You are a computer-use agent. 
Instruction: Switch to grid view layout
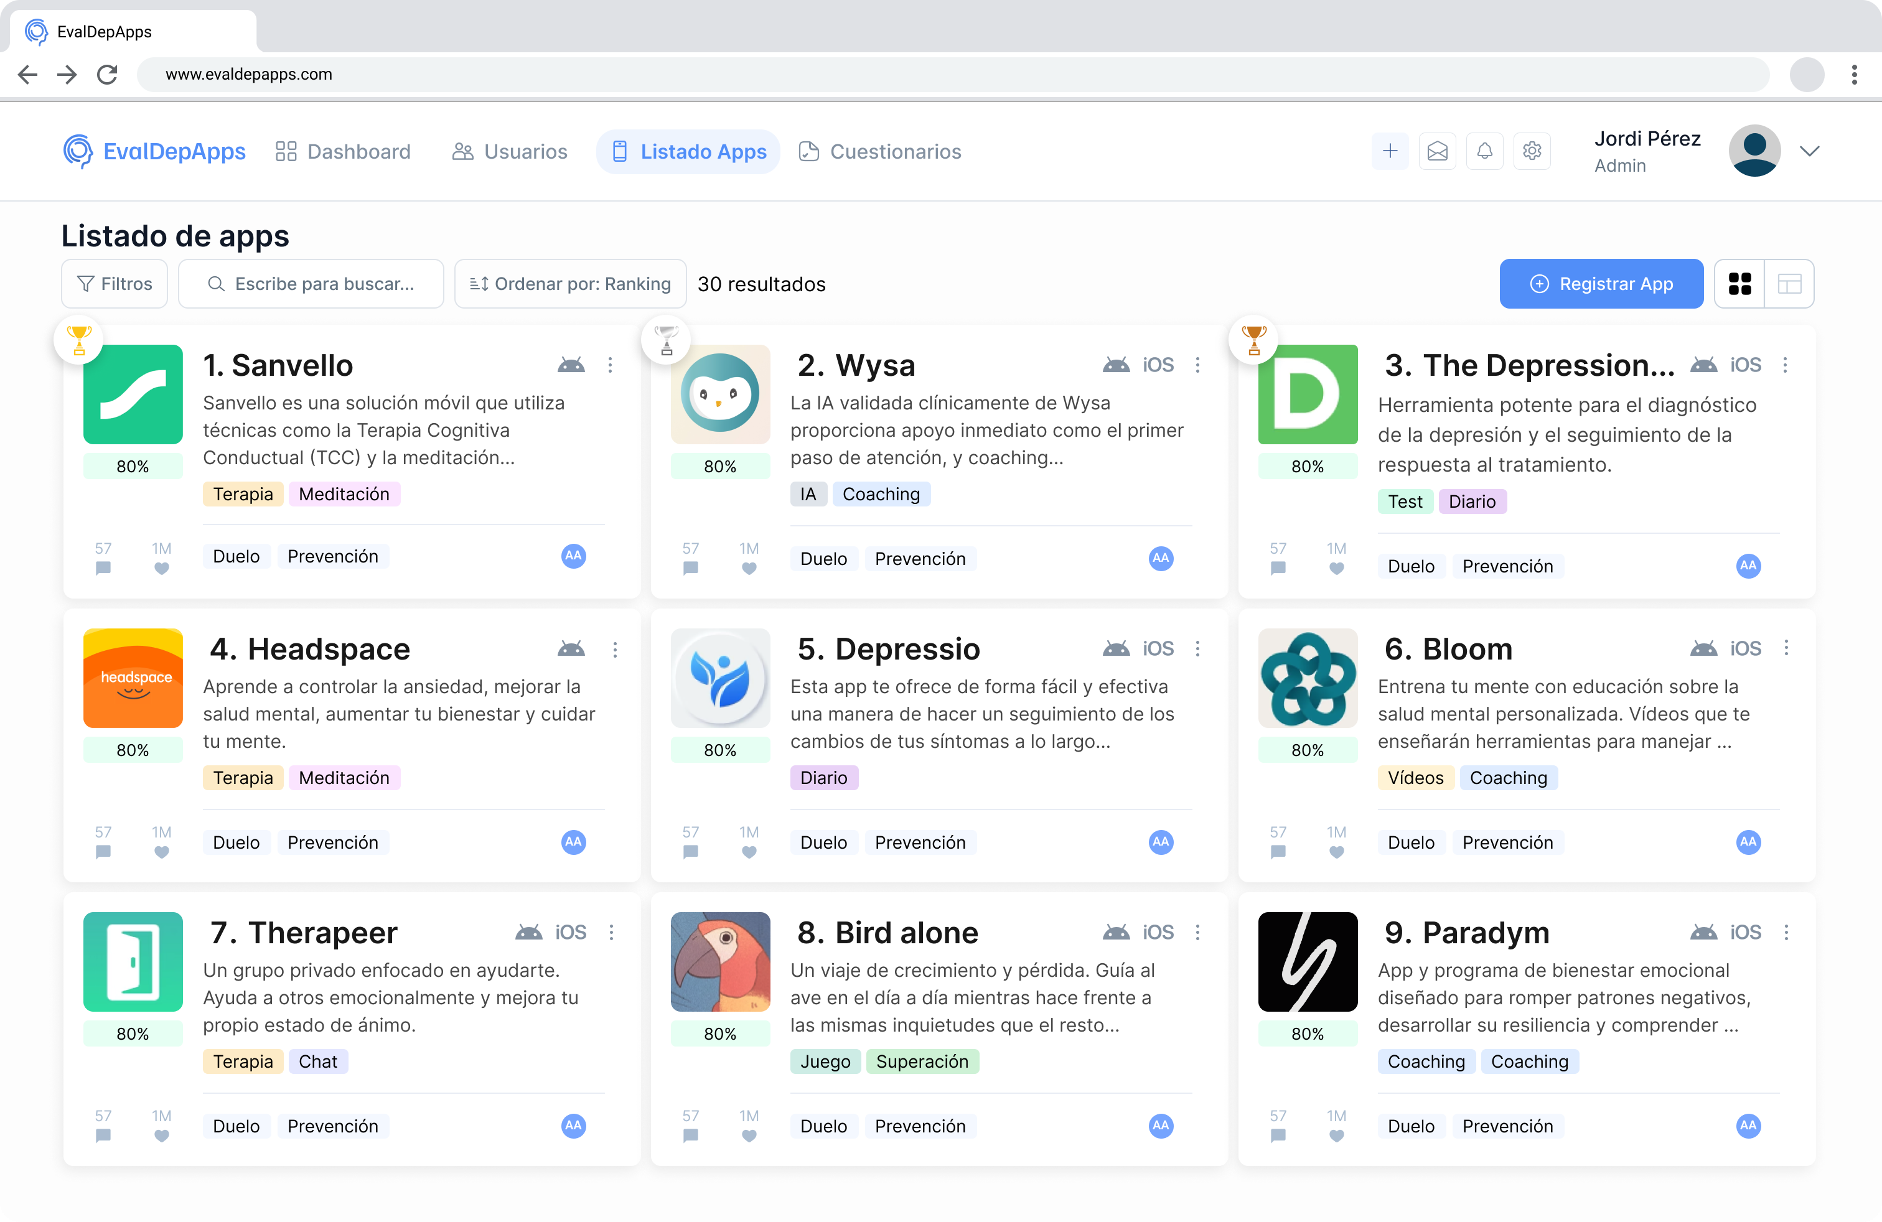pyautogui.click(x=1739, y=284)
